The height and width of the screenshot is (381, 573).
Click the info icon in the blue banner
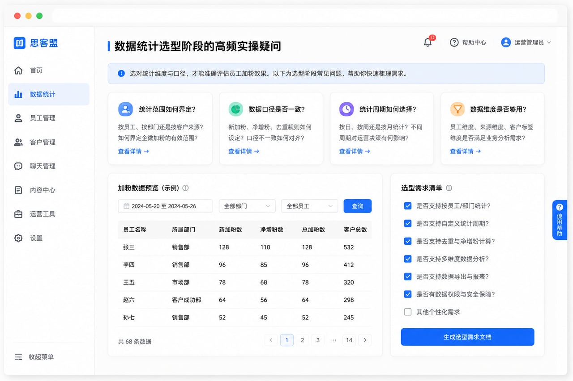121,74
